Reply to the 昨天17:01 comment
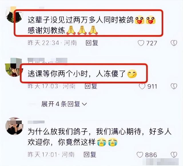 pos(90,155)
